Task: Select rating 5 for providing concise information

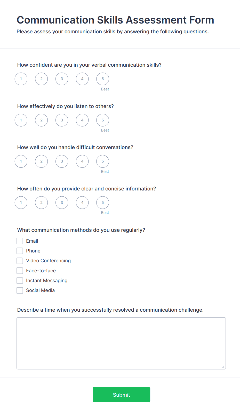Action: tap(102, 202)
